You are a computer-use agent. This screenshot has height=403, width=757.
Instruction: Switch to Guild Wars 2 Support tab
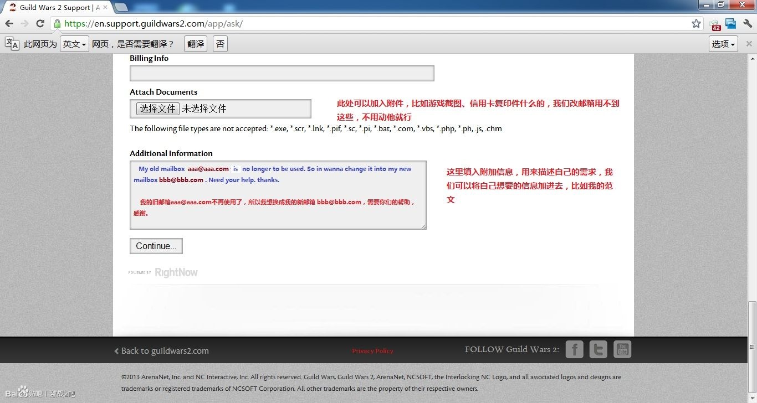pos(58,7)
